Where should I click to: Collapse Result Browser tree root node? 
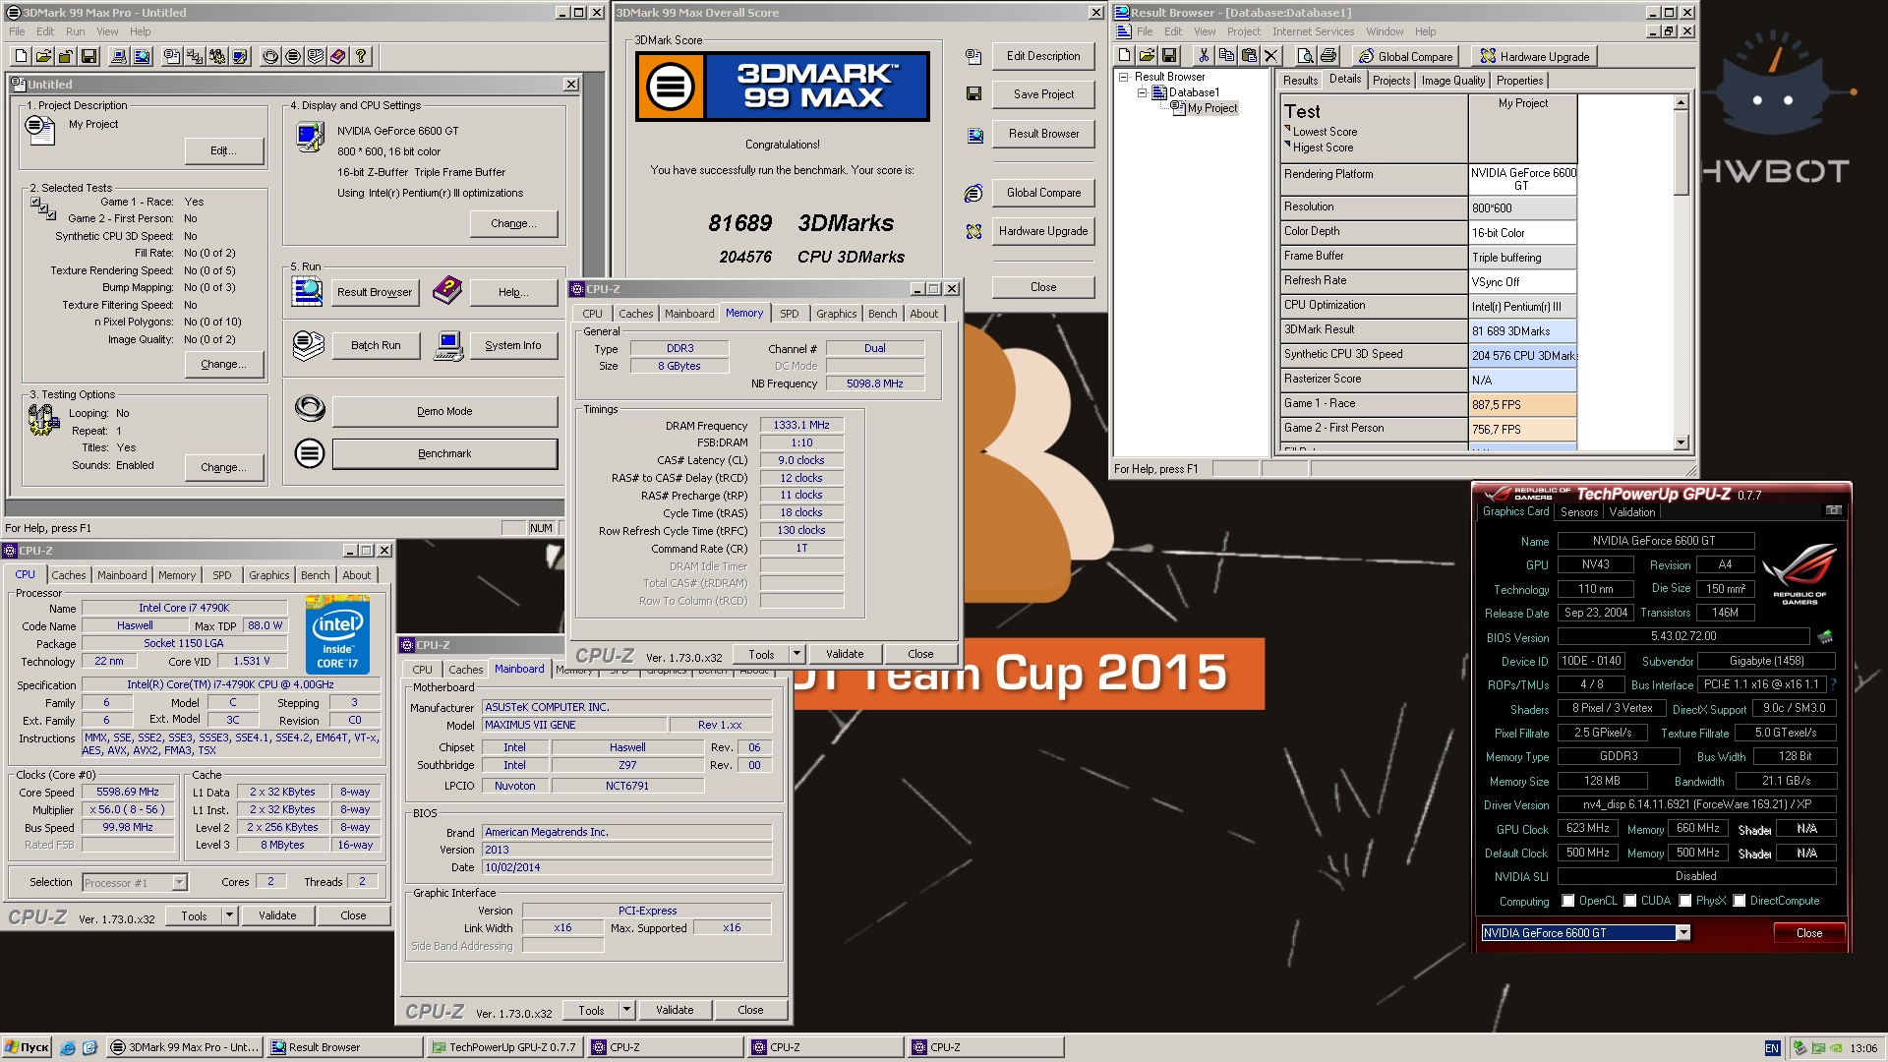coord(1123,77)
